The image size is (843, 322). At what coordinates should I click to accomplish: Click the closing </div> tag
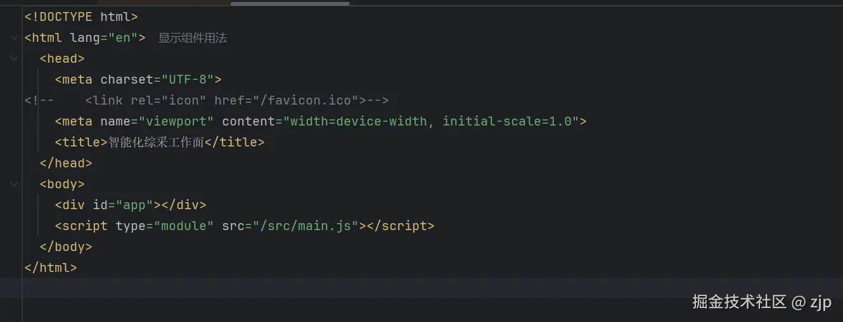(184, 205)
